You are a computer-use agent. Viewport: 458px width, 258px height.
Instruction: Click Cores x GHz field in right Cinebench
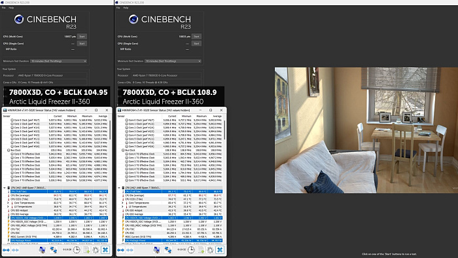(x=166, y=83)
